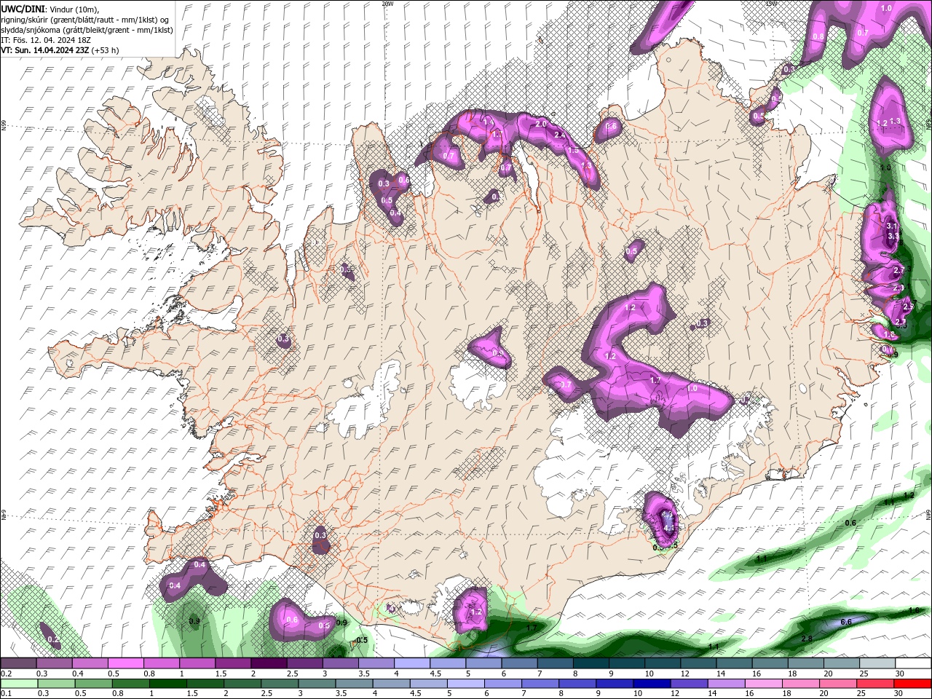This screenshot has height=699, width=932.
Task: Select the "Vindur (10m)" header text
Action: coord(72,9)
